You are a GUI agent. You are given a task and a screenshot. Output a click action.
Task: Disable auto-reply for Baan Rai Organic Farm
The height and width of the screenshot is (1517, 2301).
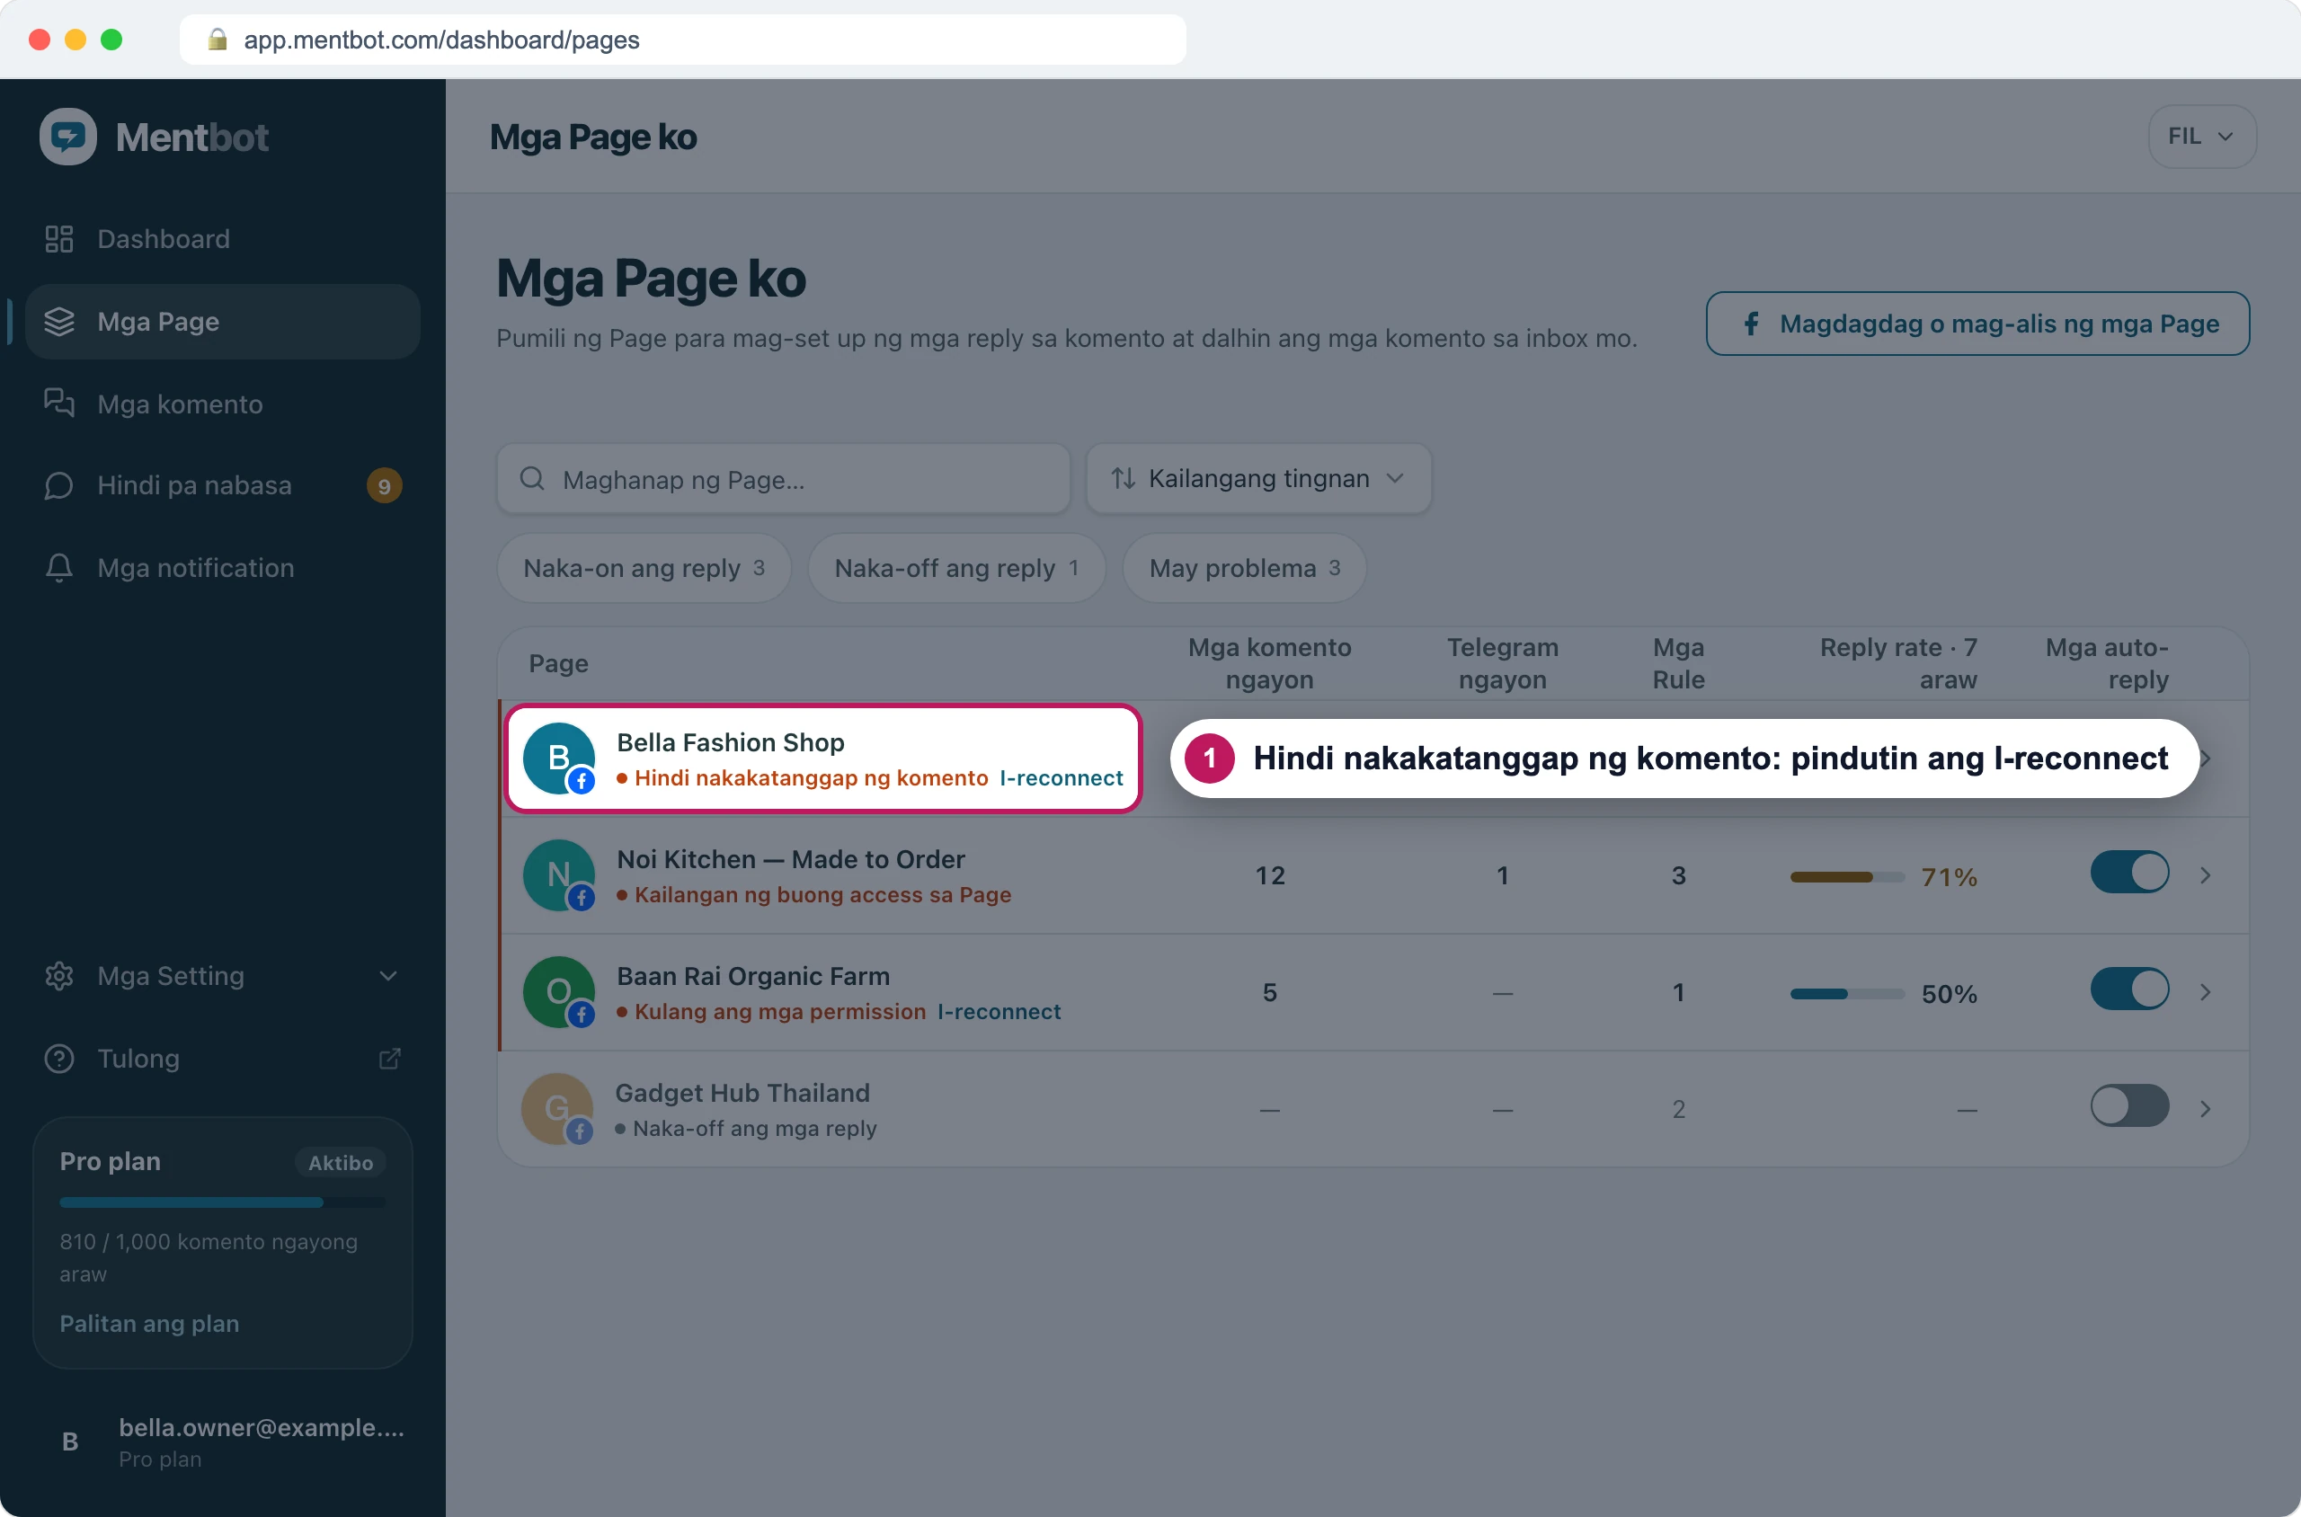2128,989
